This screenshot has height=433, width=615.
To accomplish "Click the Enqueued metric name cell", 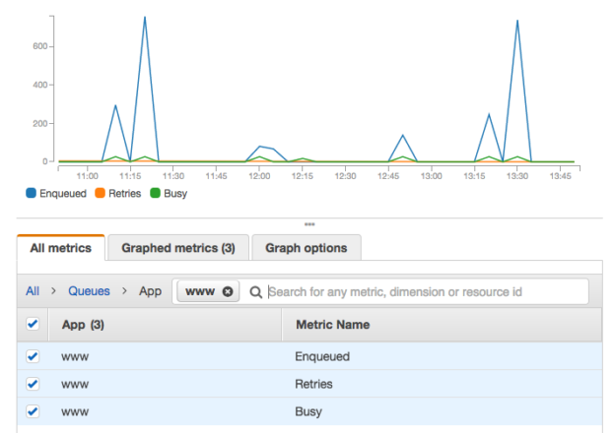I will point(321,356).
